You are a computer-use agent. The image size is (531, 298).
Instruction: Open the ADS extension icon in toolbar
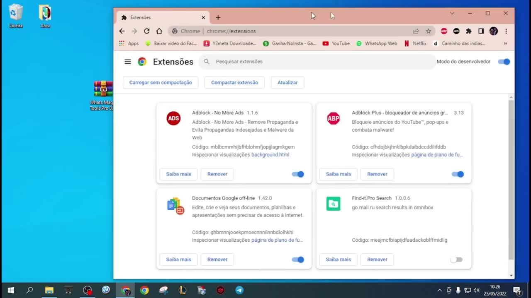coord(456,31)
